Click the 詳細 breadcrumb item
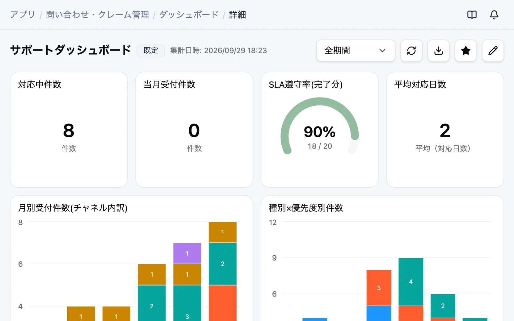 237,15
